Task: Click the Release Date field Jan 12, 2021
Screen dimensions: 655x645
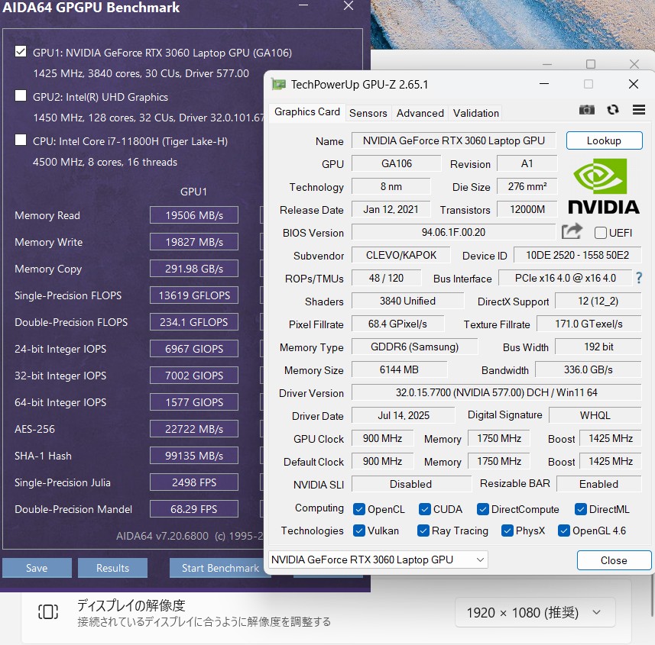Action: point(391,209)
